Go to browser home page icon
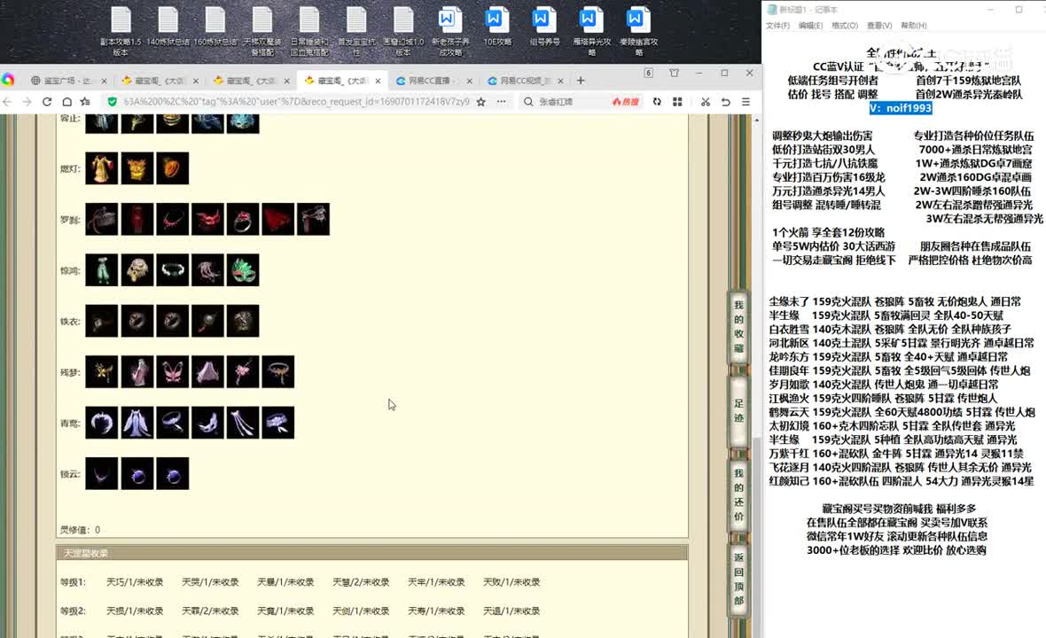The width and height of the screenshot is (1046, 638). coord(66,101)
